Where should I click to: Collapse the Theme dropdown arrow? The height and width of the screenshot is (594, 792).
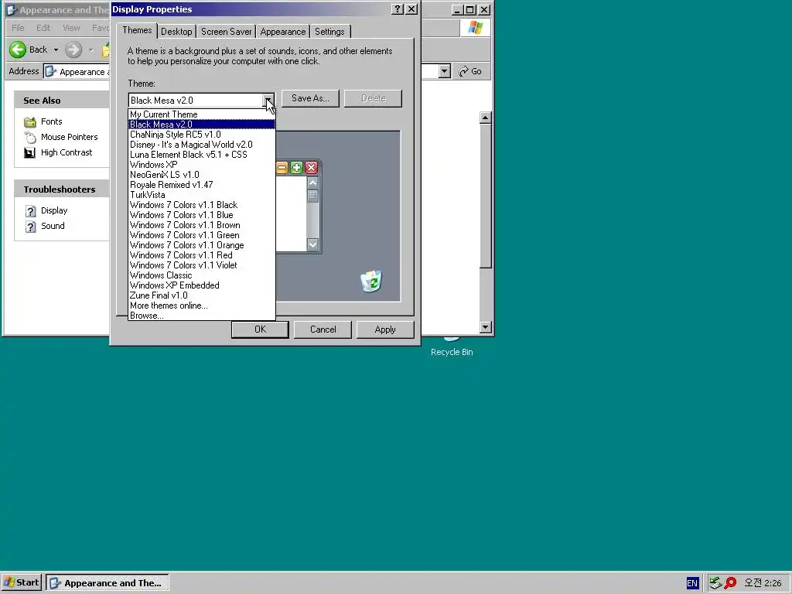(x=268, y=100)
